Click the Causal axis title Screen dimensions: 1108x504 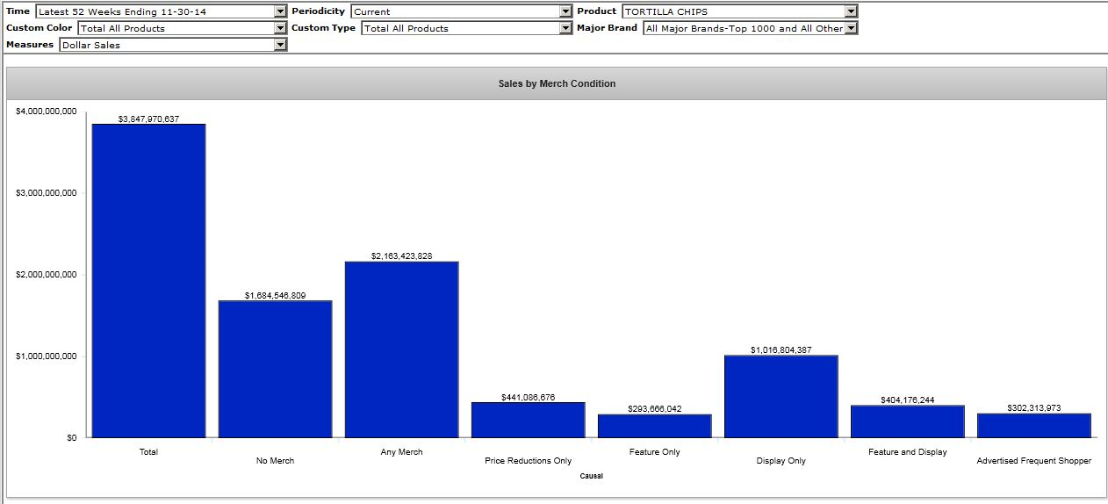click(x=591, y=476)
